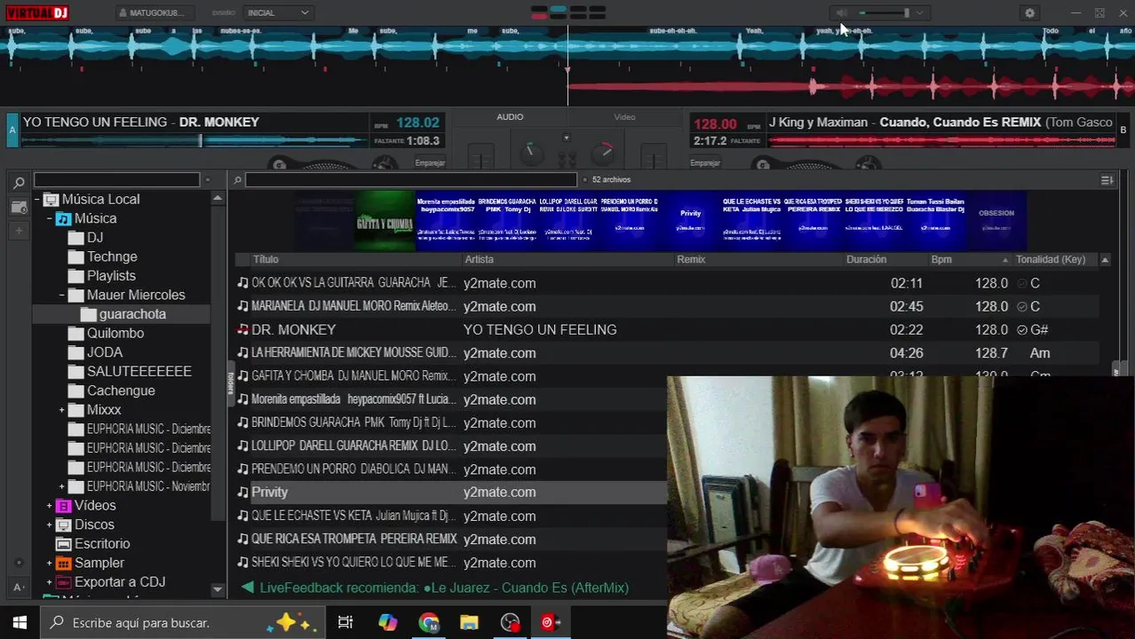Image resolution: width=1135 pixels, height=639 pixels.
Task: Select the Cachengue folder
Action: click(x=121, y=390)
